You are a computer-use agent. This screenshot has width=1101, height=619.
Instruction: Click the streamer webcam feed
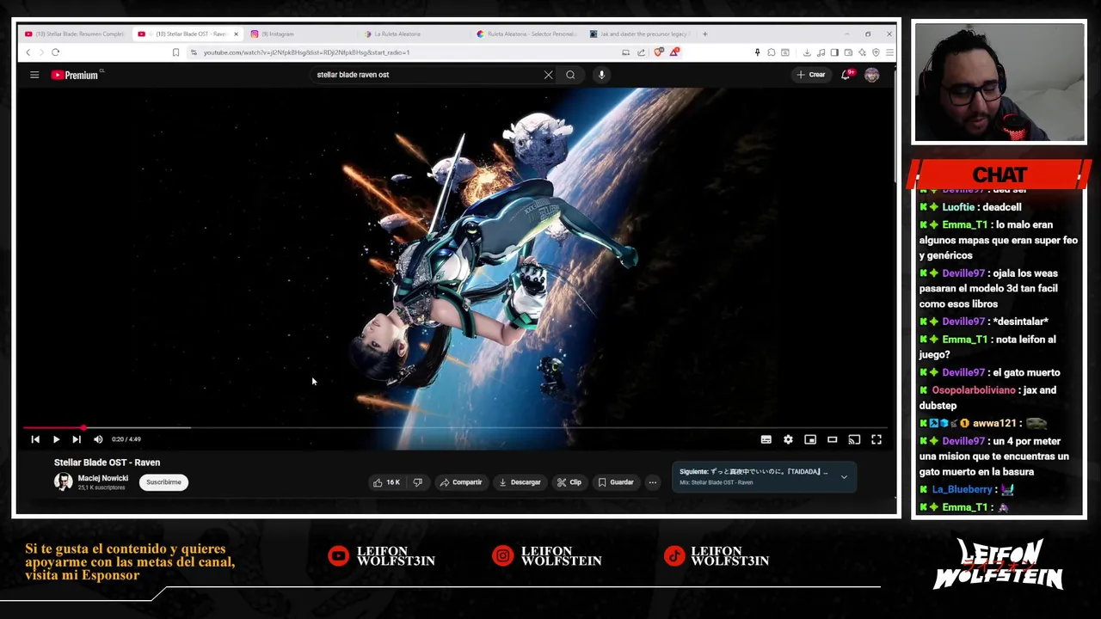1000,83
